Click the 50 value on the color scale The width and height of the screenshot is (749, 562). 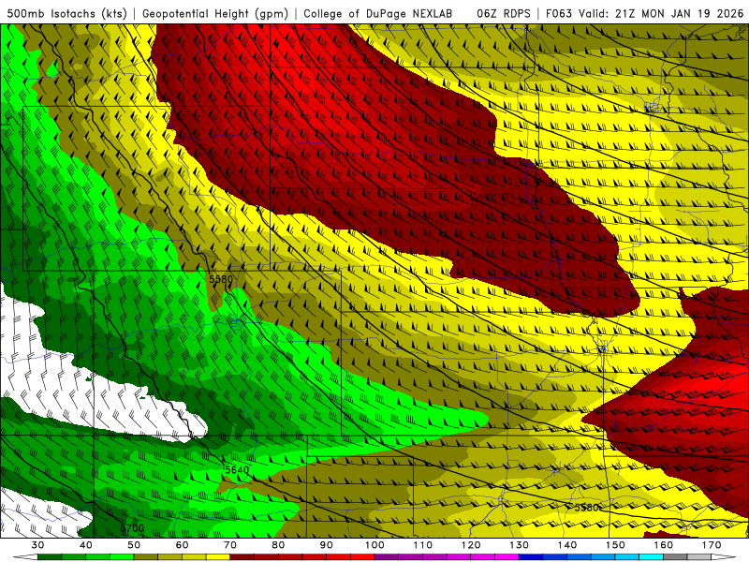point(134,545)
